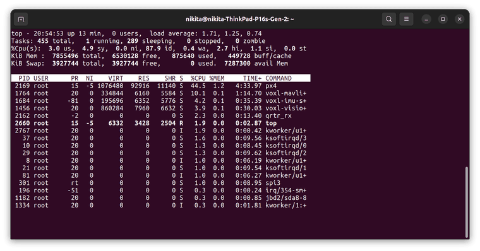Click the 0:02.87 time value

[249, 123]
